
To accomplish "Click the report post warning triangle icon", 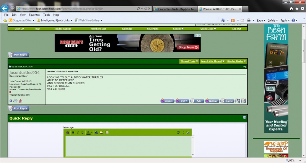I will [21, 101].
